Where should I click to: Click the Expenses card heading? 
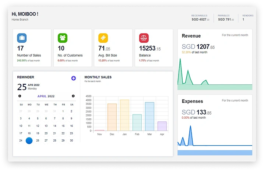click(x=192, y=101)
